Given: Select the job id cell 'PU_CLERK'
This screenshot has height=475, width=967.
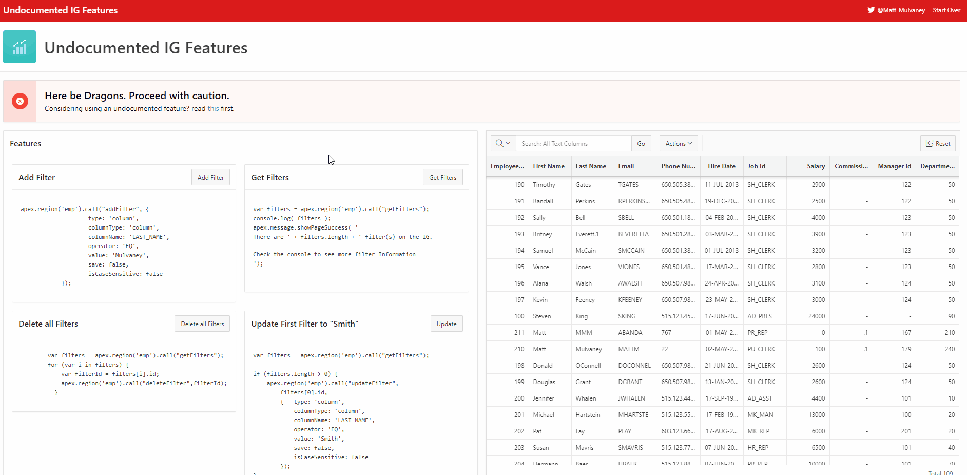Looking at the screenshot, I should pos(765,349).
